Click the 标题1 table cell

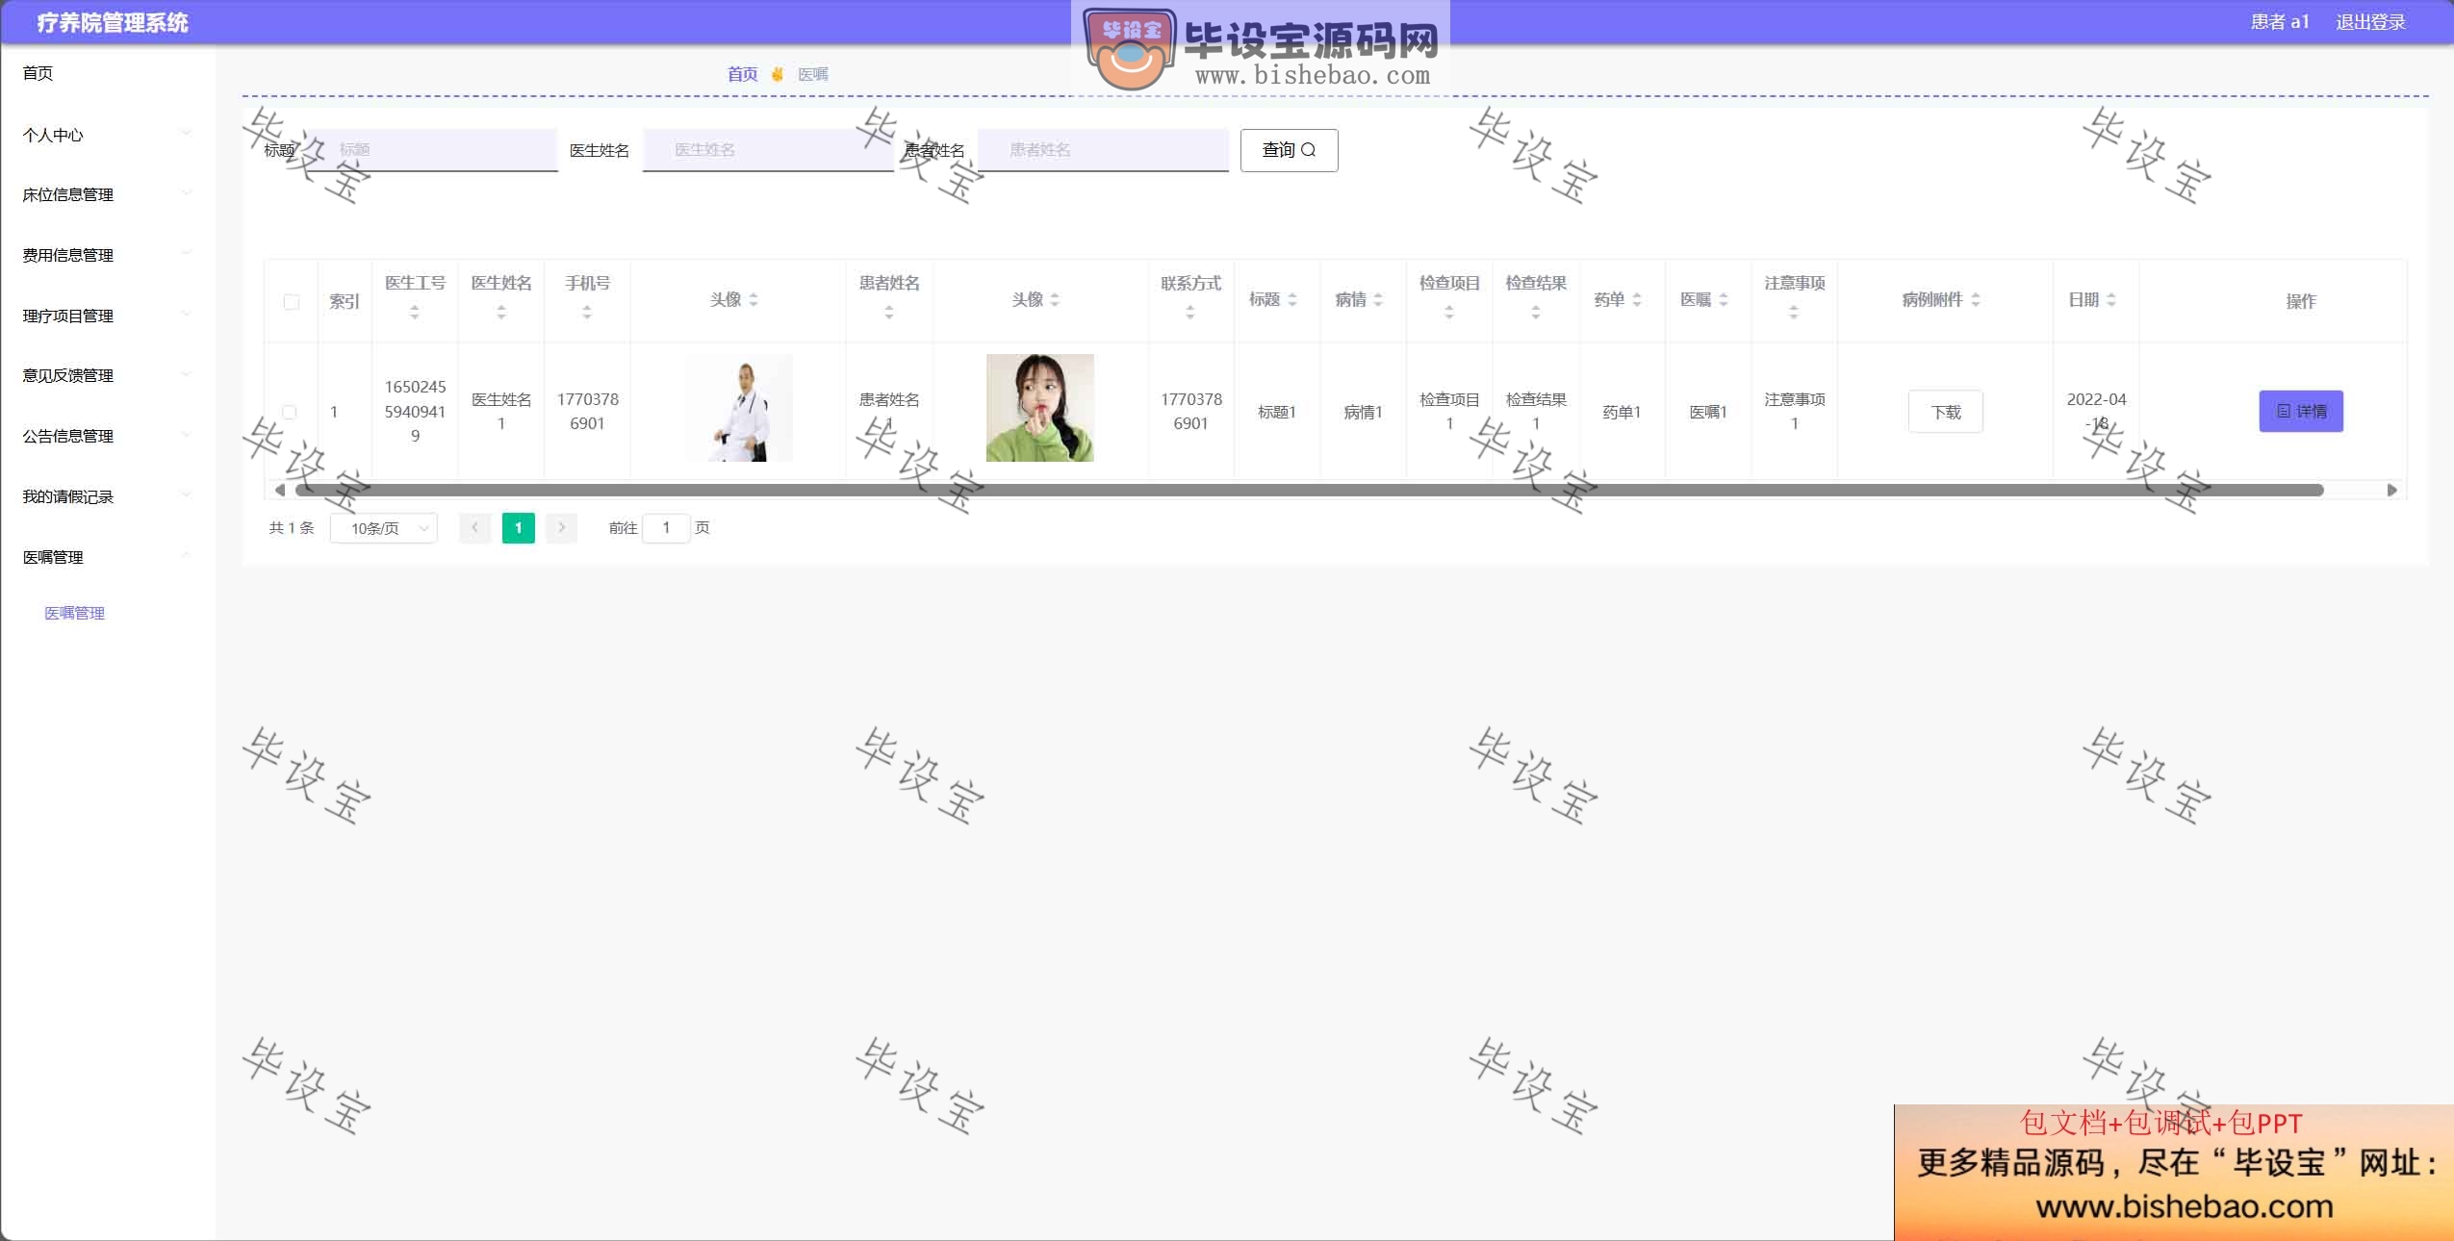1277,412
